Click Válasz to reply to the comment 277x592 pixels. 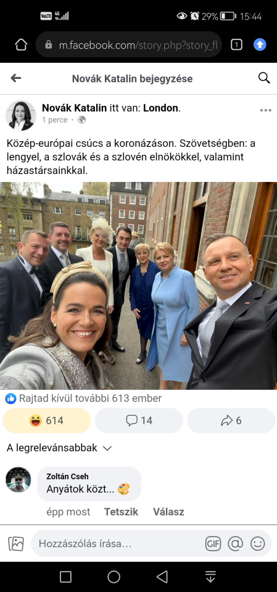click(x=168, y=512)
